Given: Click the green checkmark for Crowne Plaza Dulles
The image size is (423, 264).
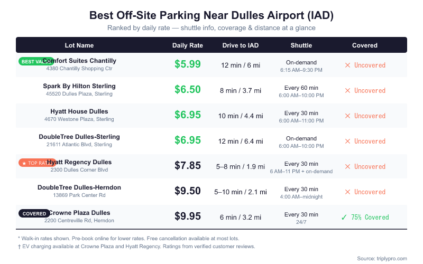Looking at the screenshot, I should click(x=344, y=217).
